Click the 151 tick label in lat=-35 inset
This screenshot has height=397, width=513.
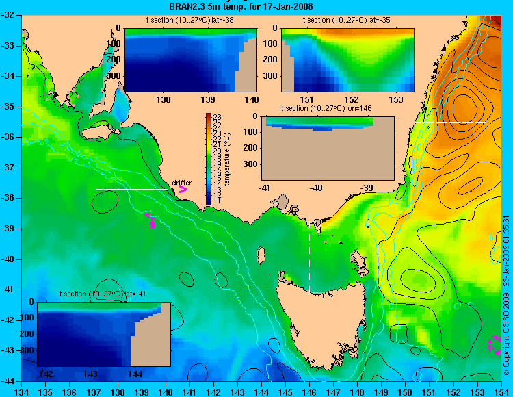pyautogui.click(x=306, y=99)
